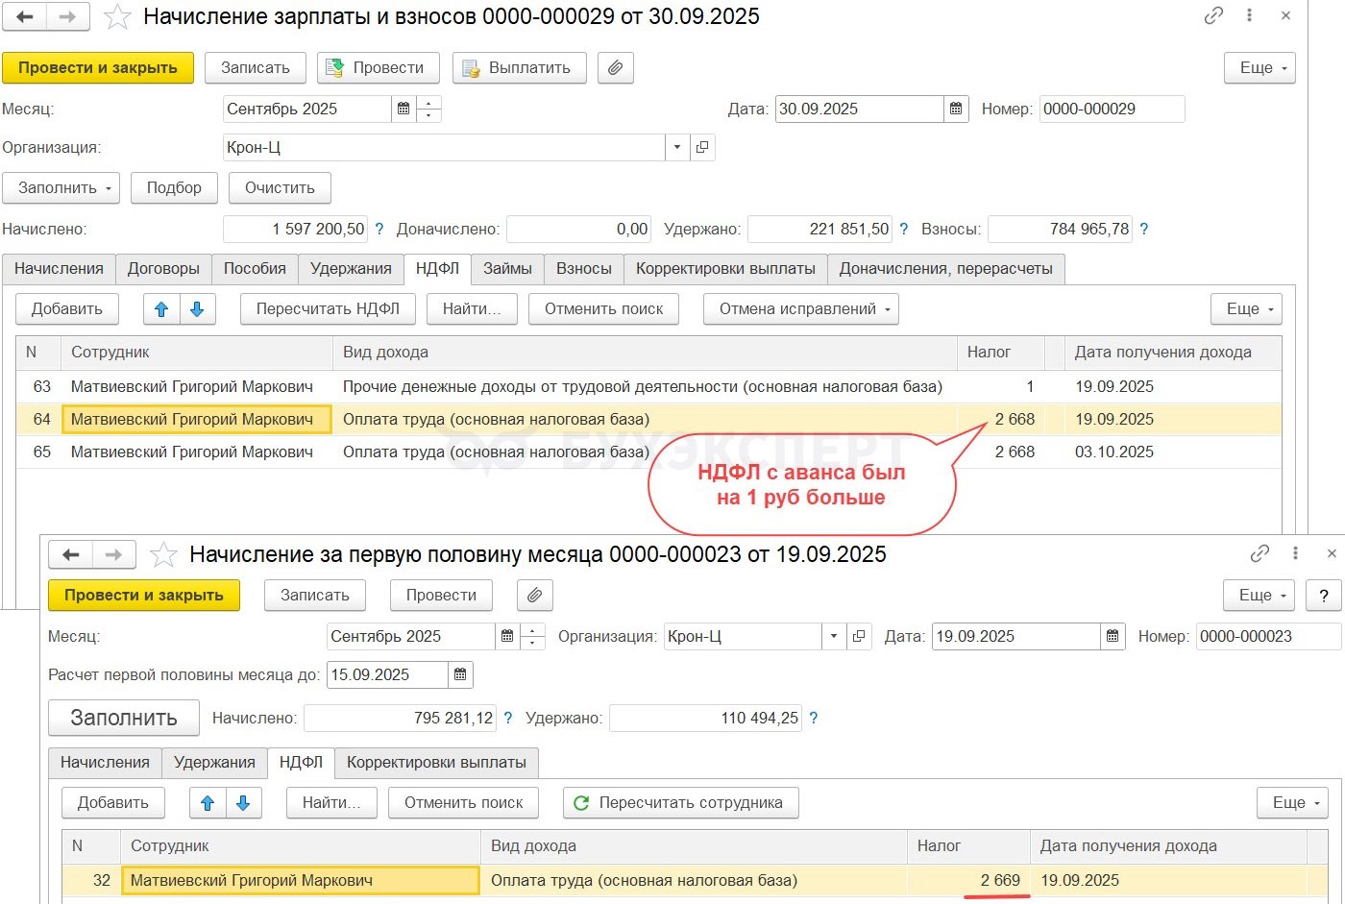
Task: Open the Договоры tab
Action: [x=163, y=269]
